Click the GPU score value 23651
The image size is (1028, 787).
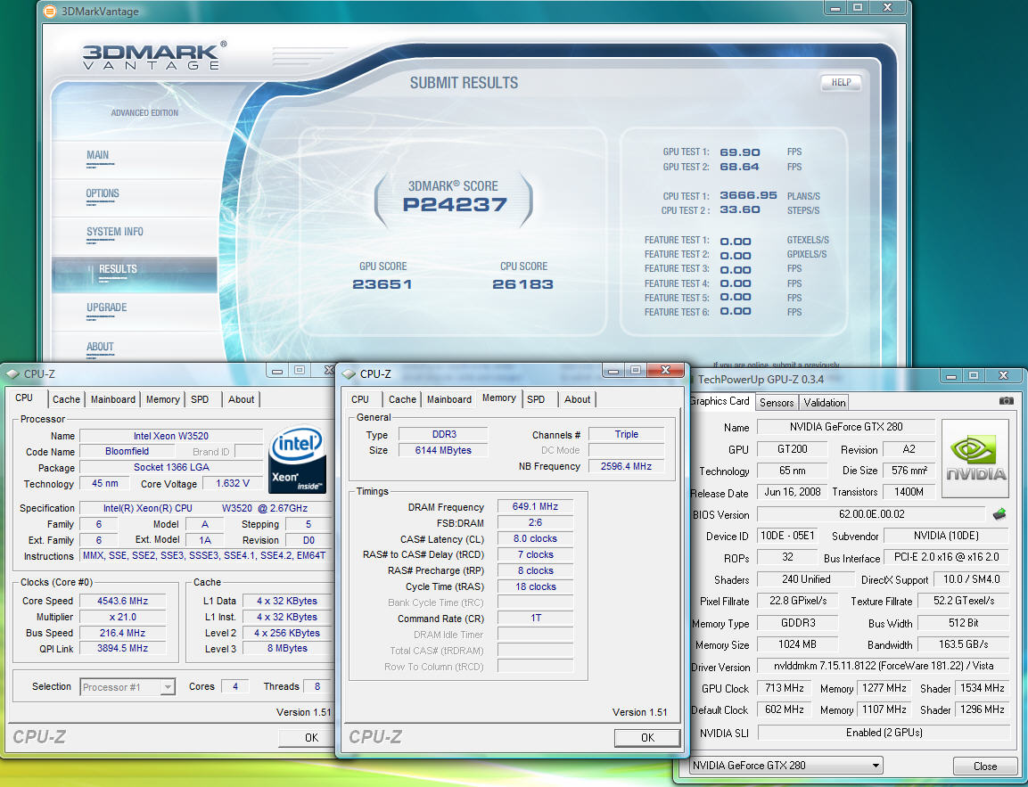pyautogui.click(x=382, y=283)
